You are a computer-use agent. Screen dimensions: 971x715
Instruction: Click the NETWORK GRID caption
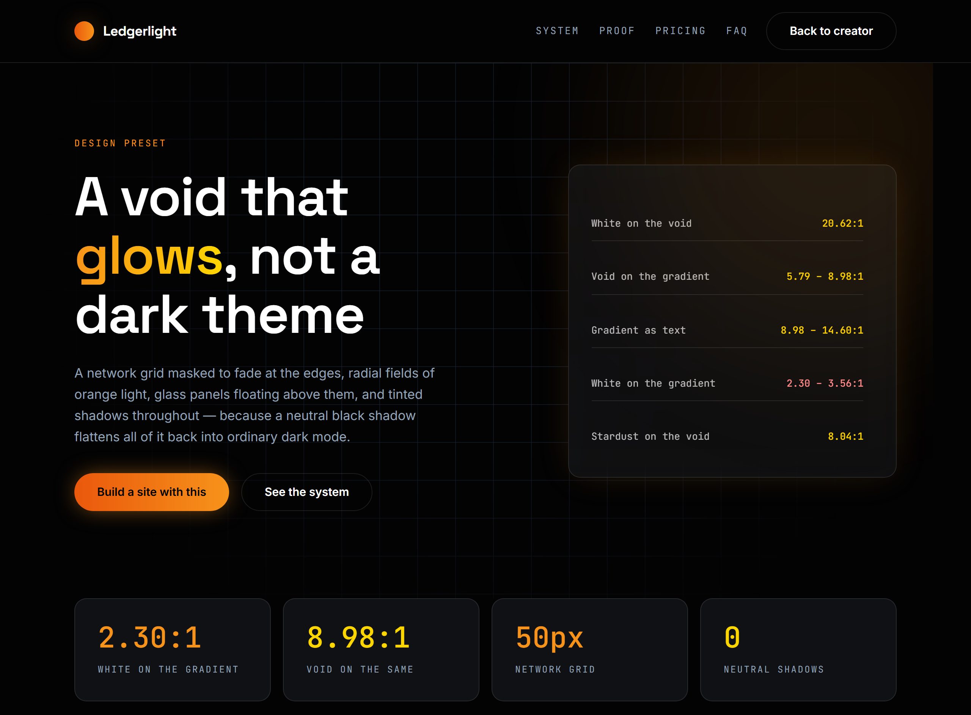555,670
